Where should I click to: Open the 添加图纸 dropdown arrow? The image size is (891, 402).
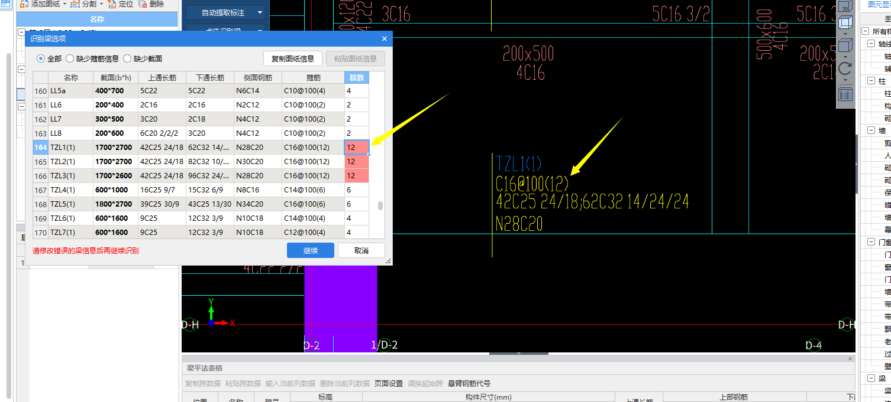pyautogui.click(x=64, y=4)
